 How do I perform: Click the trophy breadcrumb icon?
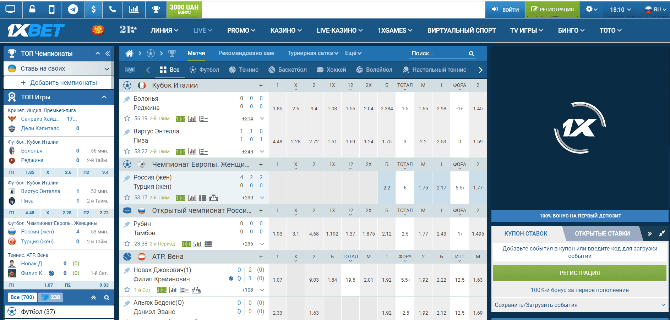coord(172,53)
